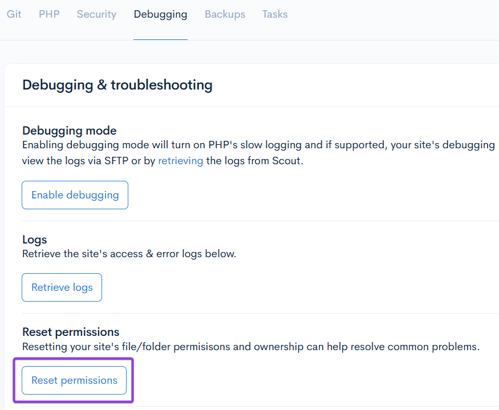Select the Debugging tab

[160, 15]
